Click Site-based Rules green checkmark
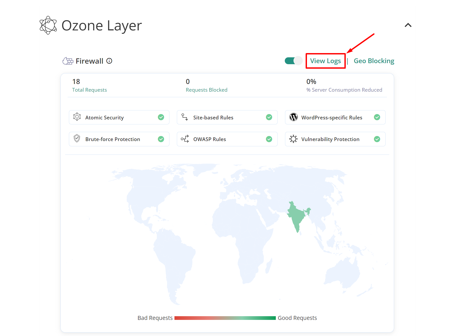The image size is (469, 336). (269, 117)
